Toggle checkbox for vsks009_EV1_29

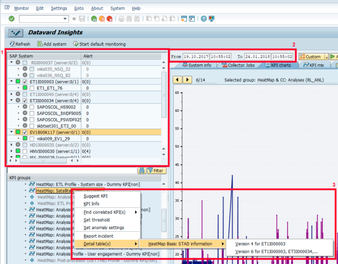click(x=32, y=139)
